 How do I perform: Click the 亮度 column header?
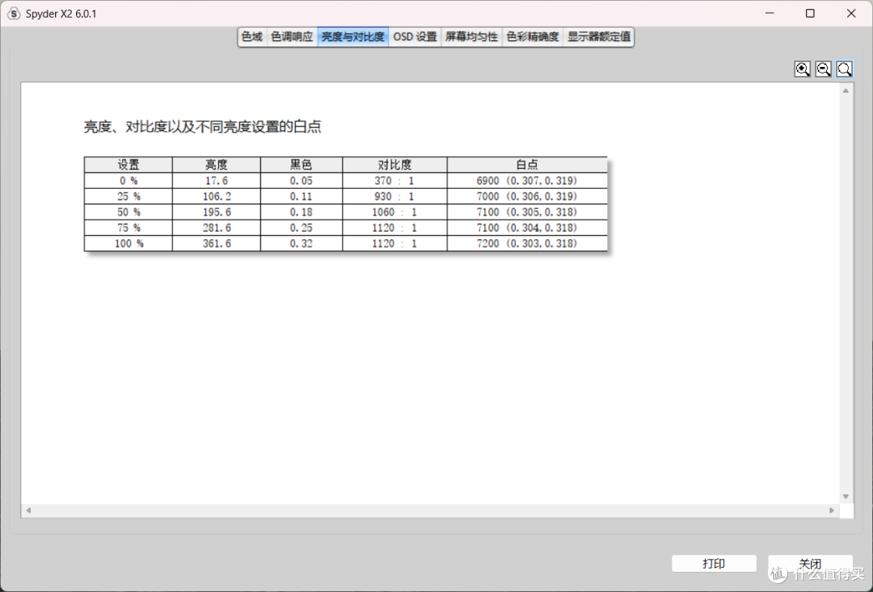point(217,165)
